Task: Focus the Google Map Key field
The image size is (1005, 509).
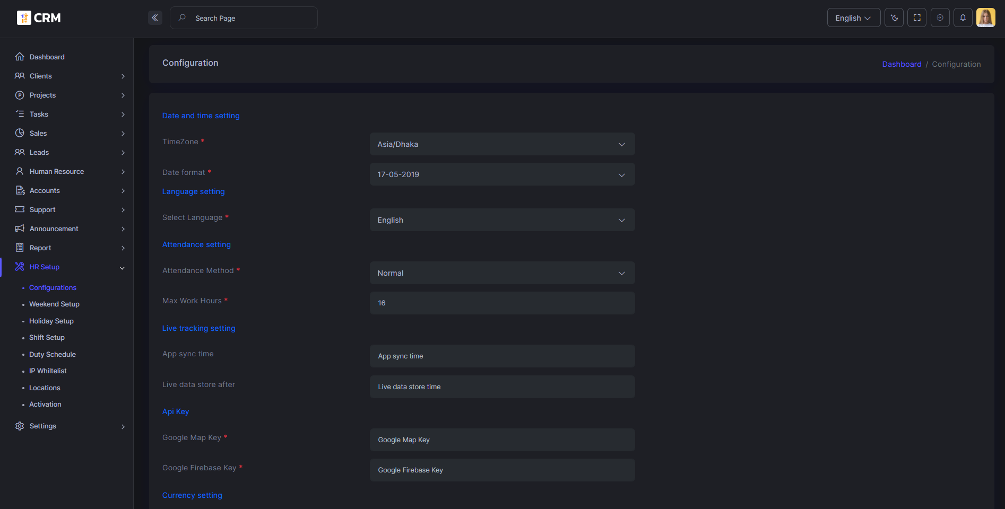Action: click(502, 440)
